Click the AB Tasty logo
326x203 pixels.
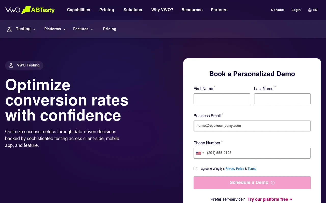(38, 10)
